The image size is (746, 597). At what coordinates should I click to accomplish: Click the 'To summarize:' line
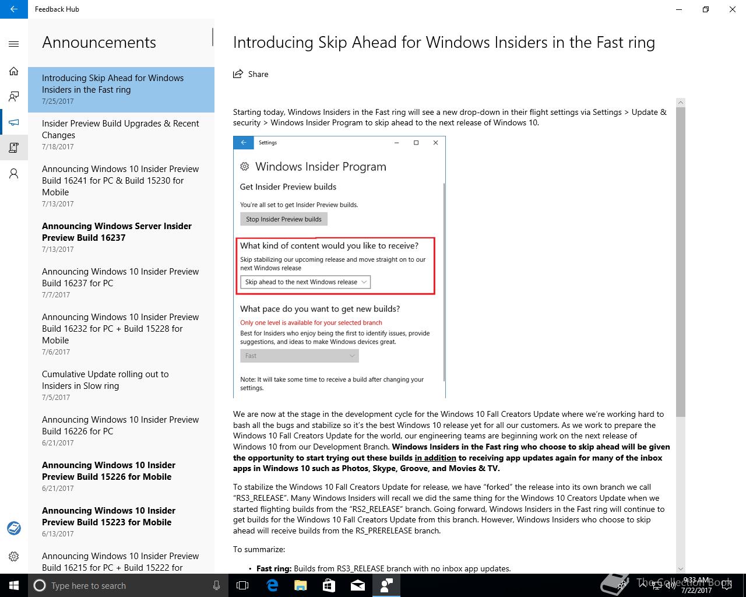[x=259, y=549]
